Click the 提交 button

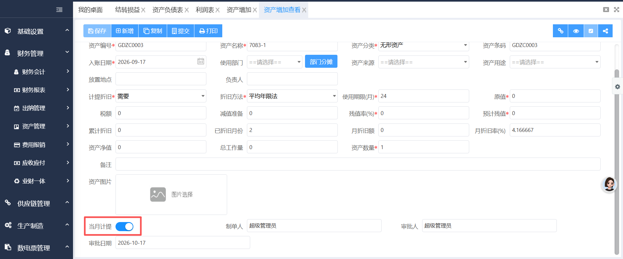[x=180, y=31]
